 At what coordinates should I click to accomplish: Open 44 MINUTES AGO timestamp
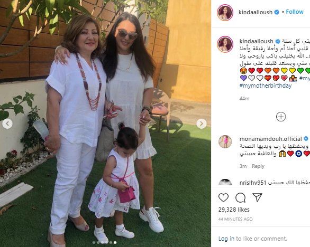(x=235, y=219)
